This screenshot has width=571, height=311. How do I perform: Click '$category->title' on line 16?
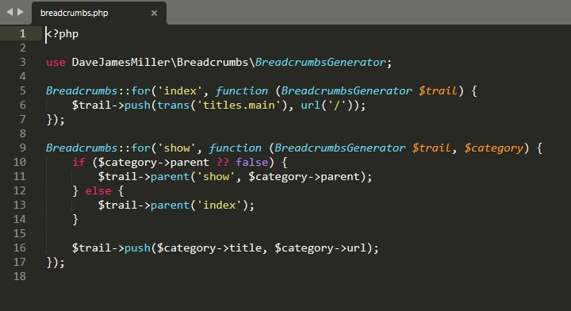[x=209, y=248]
